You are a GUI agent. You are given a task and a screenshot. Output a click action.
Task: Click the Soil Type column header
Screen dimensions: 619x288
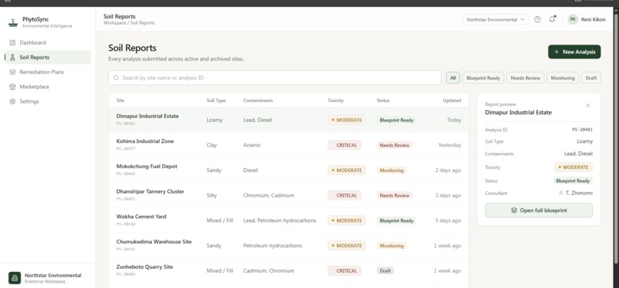(x=216, y=101)
